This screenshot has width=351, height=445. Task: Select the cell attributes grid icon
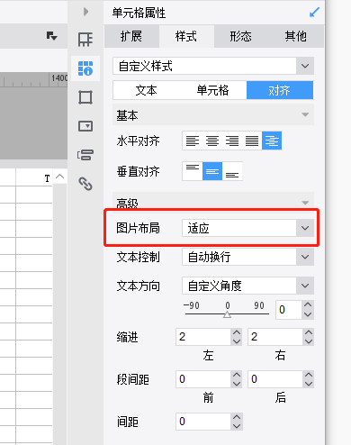85,68
